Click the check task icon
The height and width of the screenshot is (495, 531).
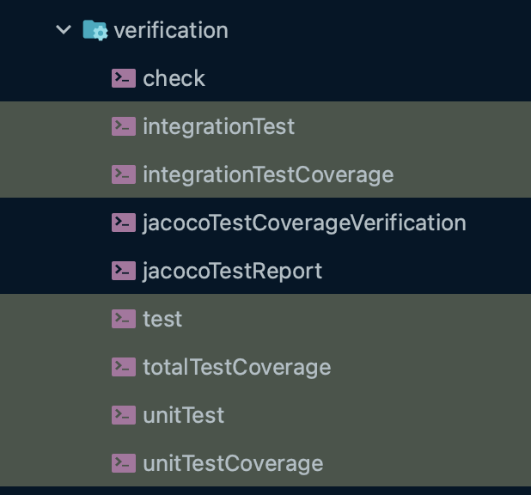(x=124, y=78)
